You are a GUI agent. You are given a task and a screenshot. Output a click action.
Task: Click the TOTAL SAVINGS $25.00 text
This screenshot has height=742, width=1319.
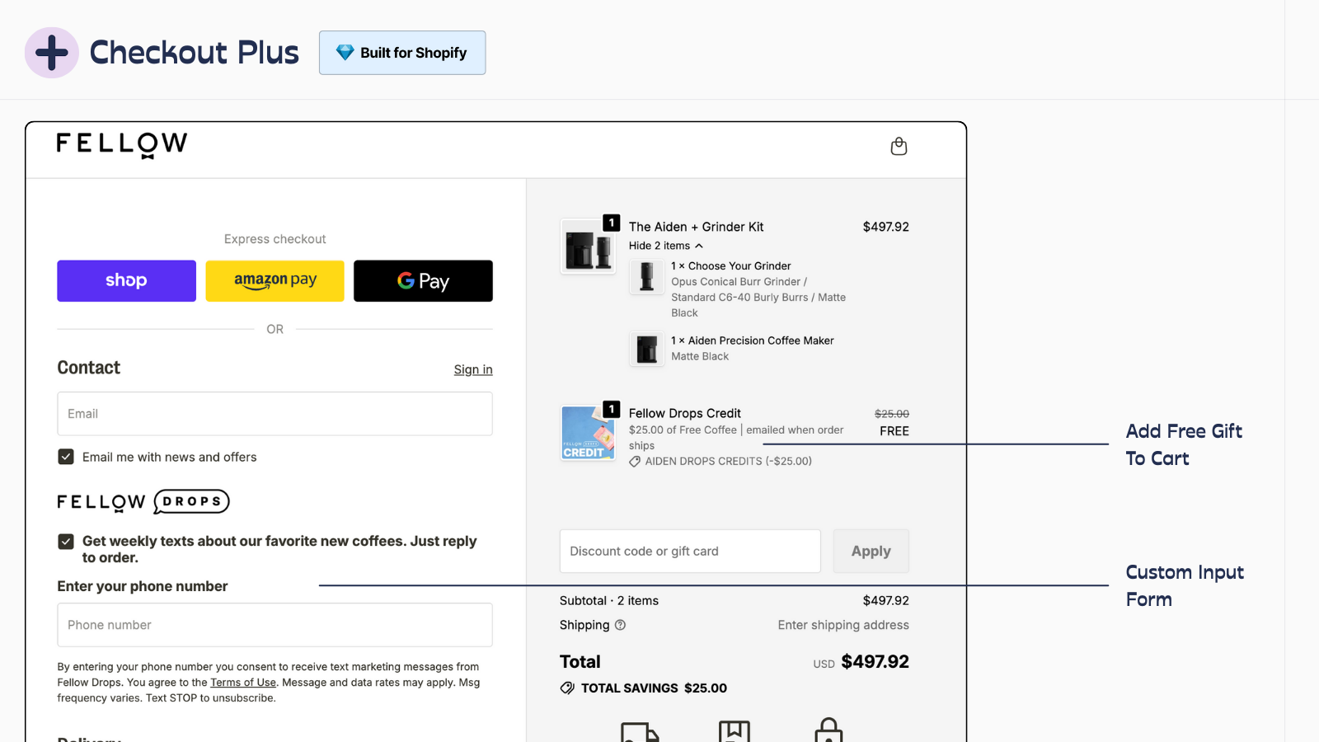pyautogui.click(x=654, y=688)
